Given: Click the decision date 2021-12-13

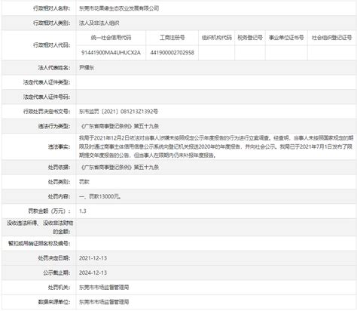Looking at the screenshot, I should tap(93, 258).
